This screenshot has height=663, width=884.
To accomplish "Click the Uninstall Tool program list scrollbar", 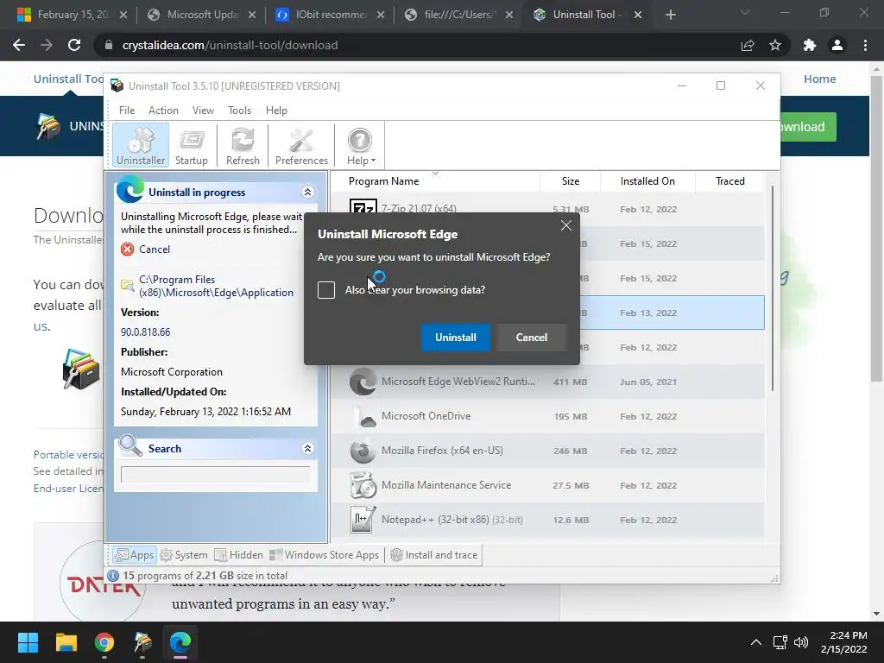I will click(x=772, y=287).
